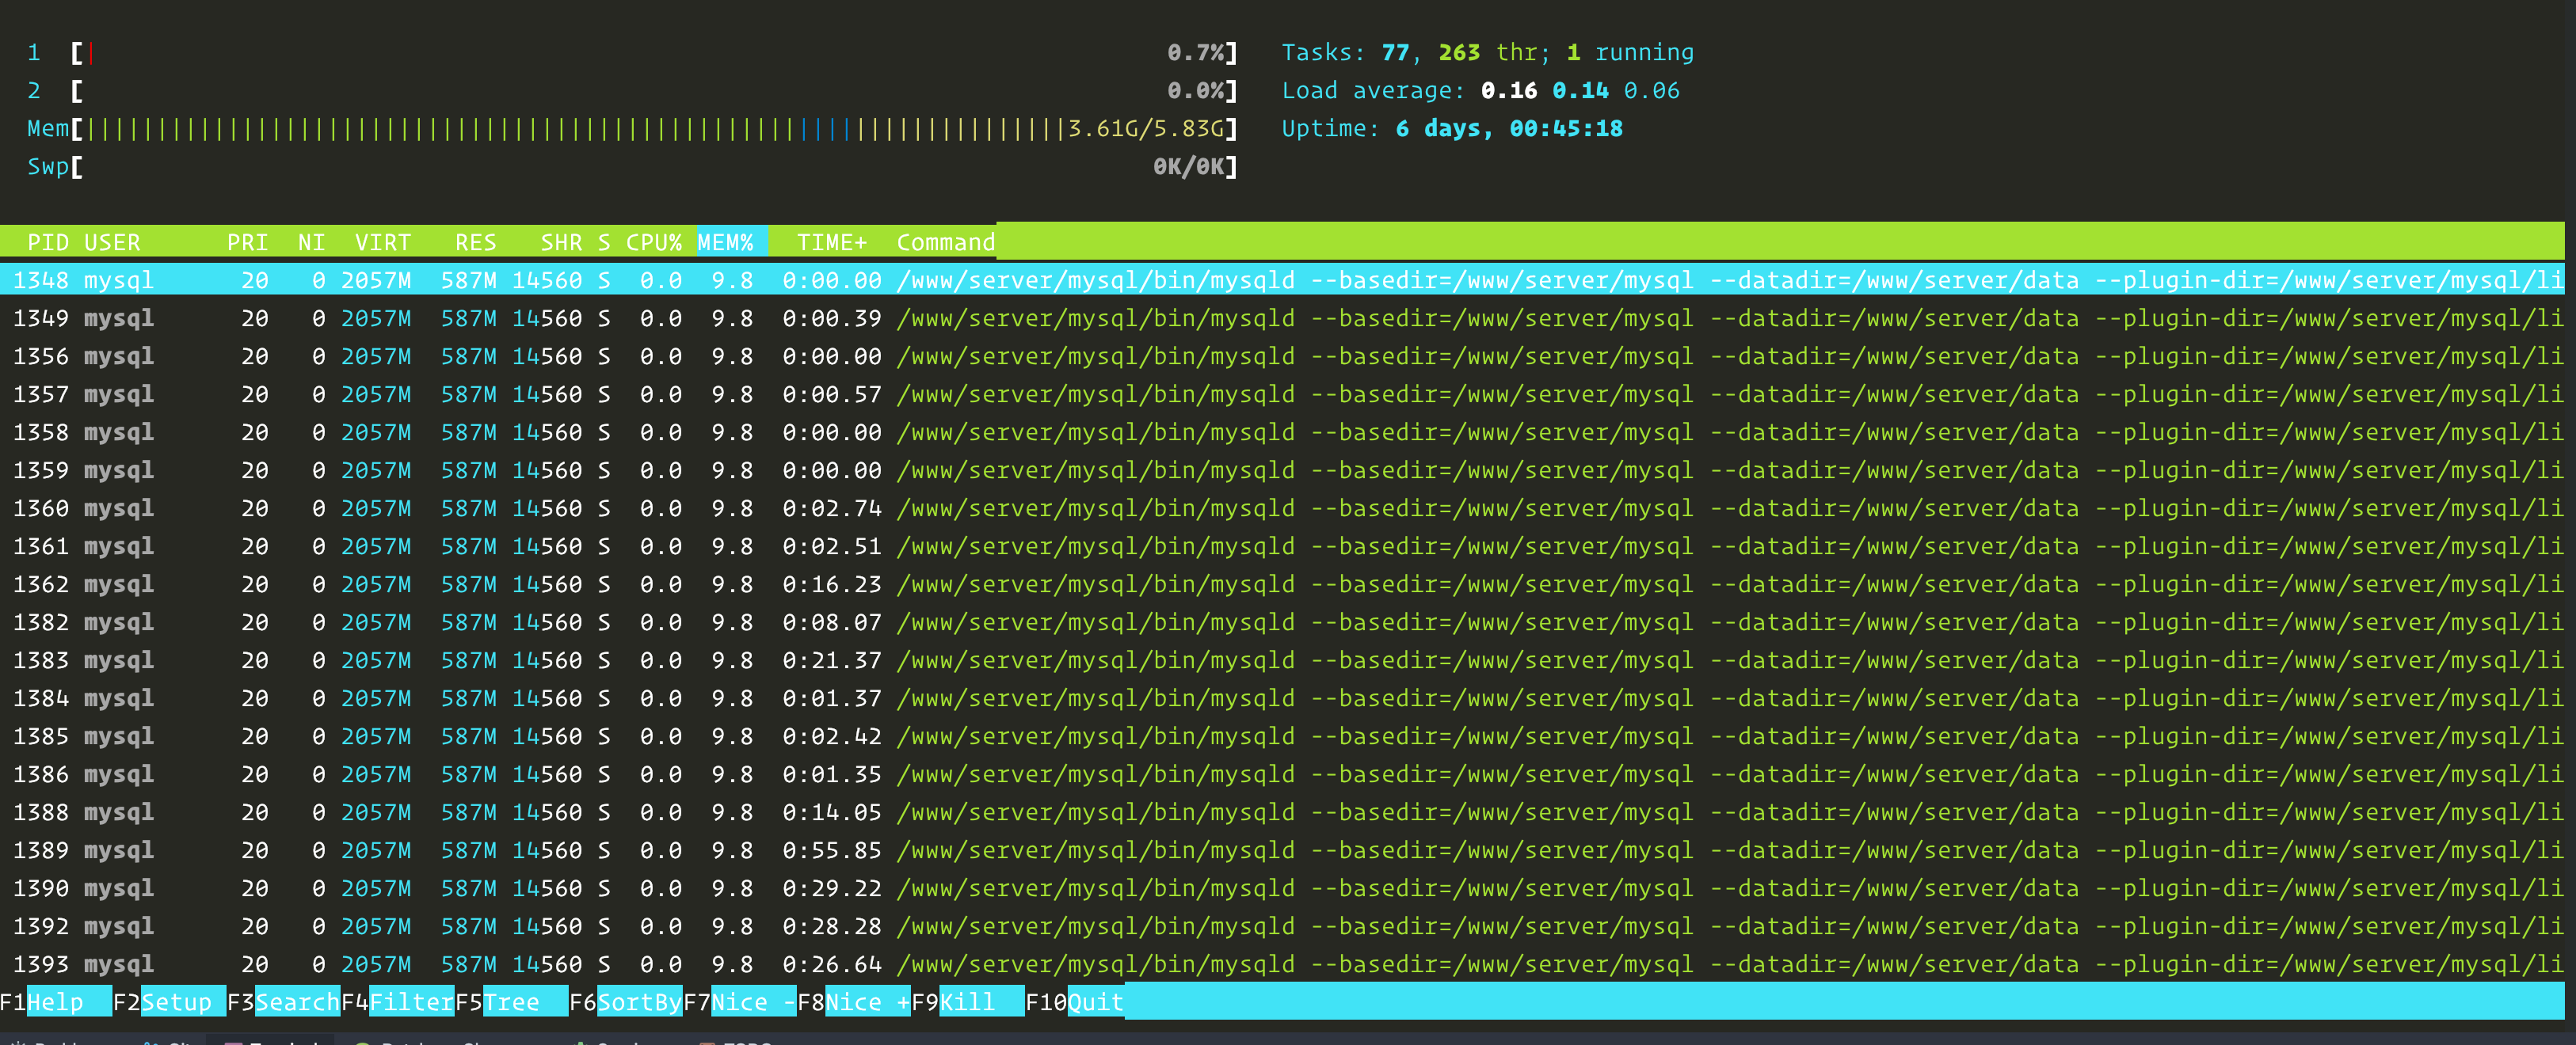Toggle F5 Tree view
The height and width of the screenshot is (1045, 2576).
tap(511, 1002)
